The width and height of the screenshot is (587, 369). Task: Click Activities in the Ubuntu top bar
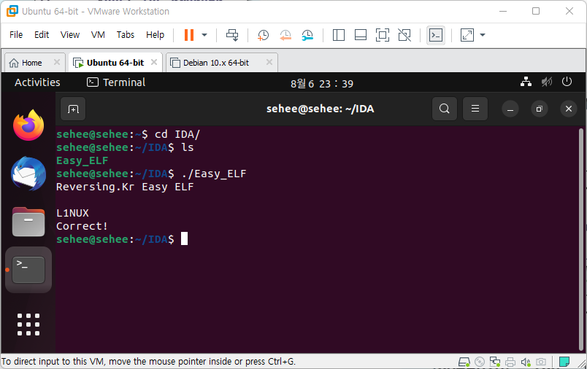click(x=37, y=82)
